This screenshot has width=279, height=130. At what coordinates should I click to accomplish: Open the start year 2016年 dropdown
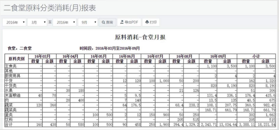click(x=14, y=22)
